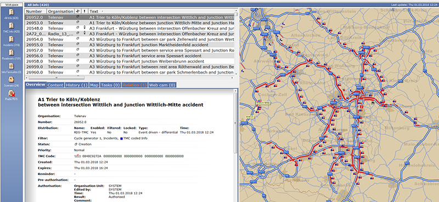This screenshot has width=439, height=202.
Task: Click the Wittlich Mitte label on the map
Action: (x=263, y=103)
